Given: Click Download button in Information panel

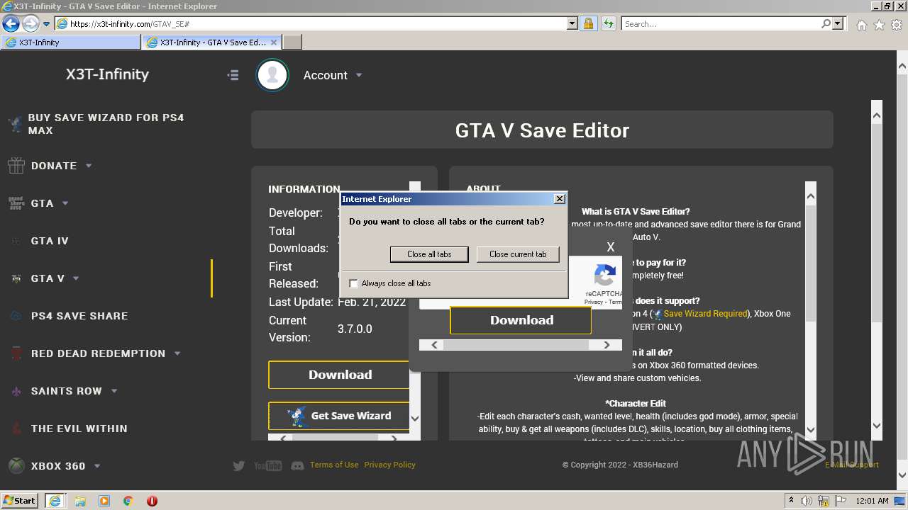Looking at the screenshot, I should [x=339, y=375].
